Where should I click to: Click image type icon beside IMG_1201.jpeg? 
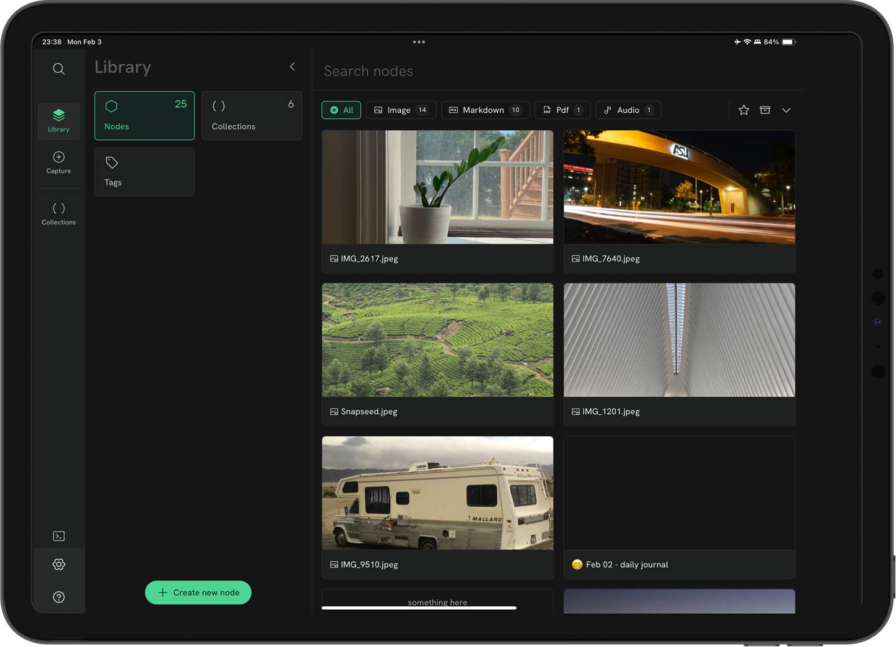576,412
